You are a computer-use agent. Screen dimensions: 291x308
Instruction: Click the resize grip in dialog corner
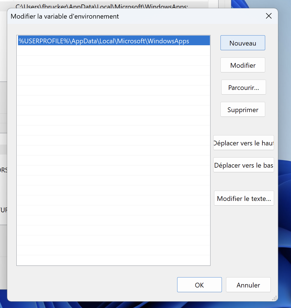click(274, 298)
